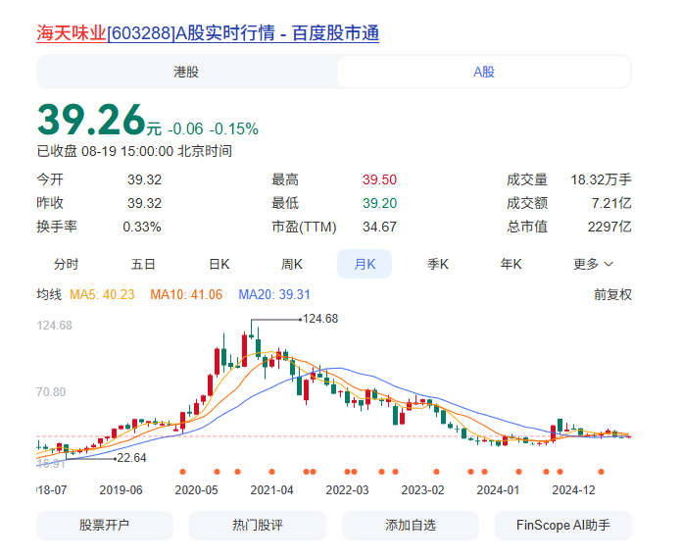682x560 pixels.
Task: Click the orange event dot above 2024-12
Action: [x=560, y=472]
